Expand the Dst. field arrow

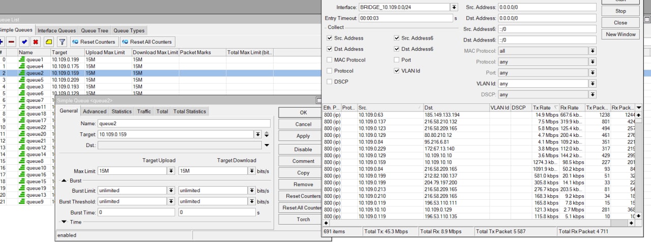(267, 146)
